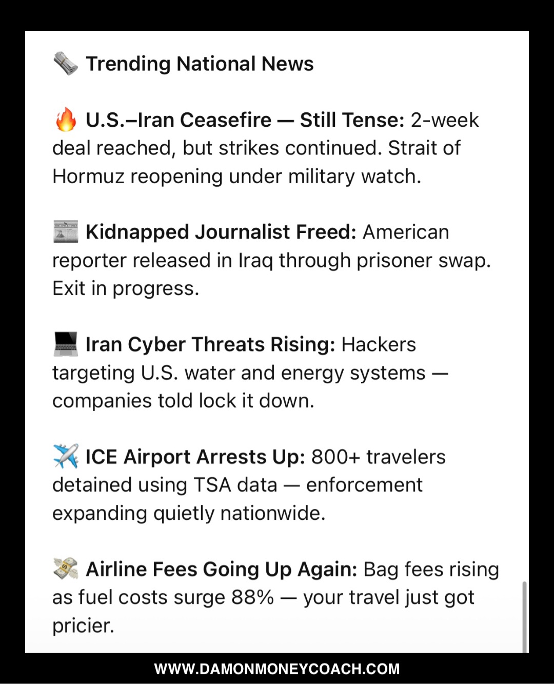This screenshot has height=684, width=554.
Task: Tap the Iran Cyber Threats Rising headline
Action: coord(210,344)
